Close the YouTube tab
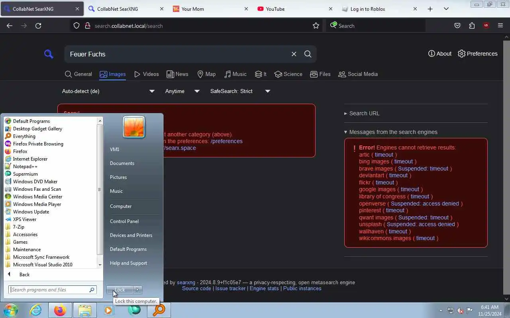 pos(330,9)
